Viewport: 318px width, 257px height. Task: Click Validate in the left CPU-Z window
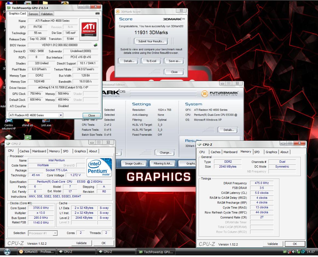(81, 243)
